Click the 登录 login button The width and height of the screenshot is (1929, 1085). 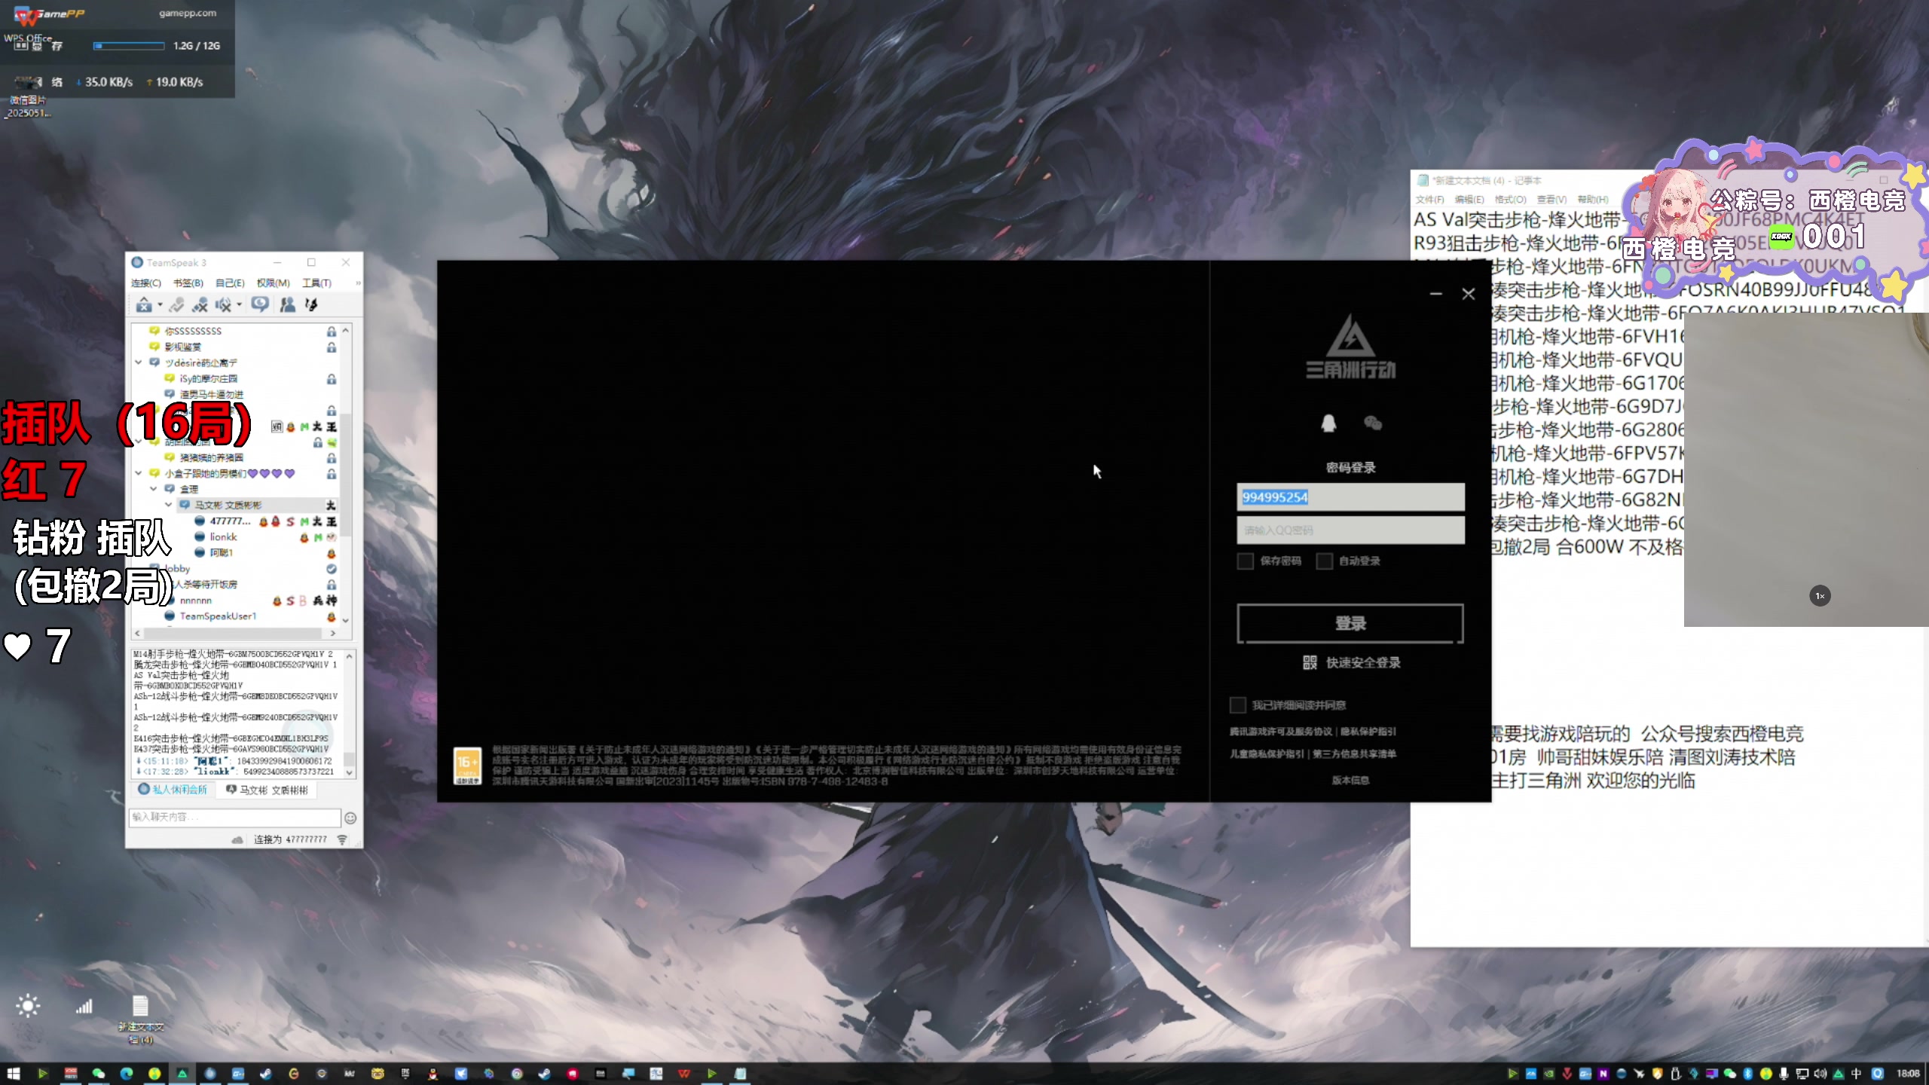(1350, 623)
